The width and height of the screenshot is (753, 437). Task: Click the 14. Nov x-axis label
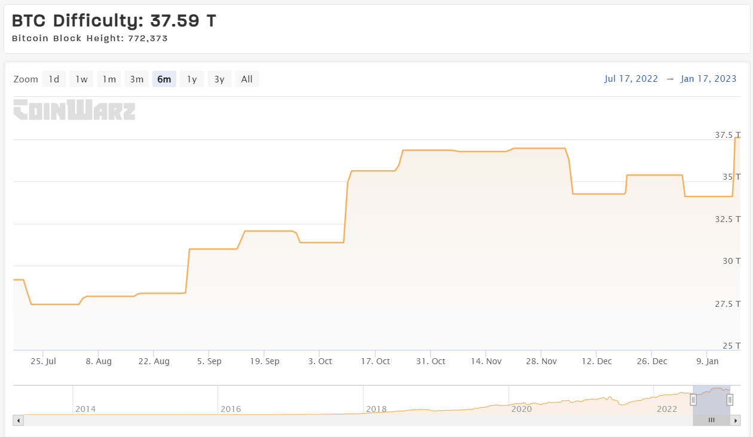tap(486, 361)
